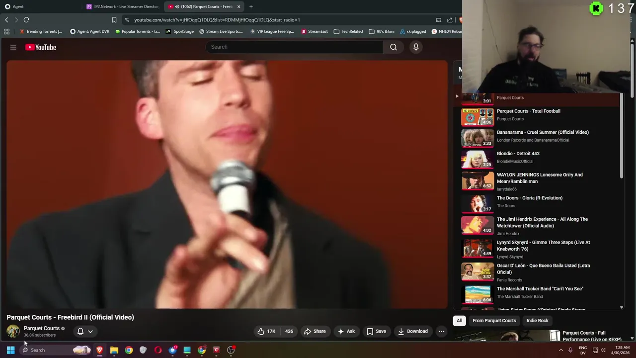
Task: Open WAYLON JENNINGS Lonesome On'ry And Mean
Action: click(x=537, y=181)
